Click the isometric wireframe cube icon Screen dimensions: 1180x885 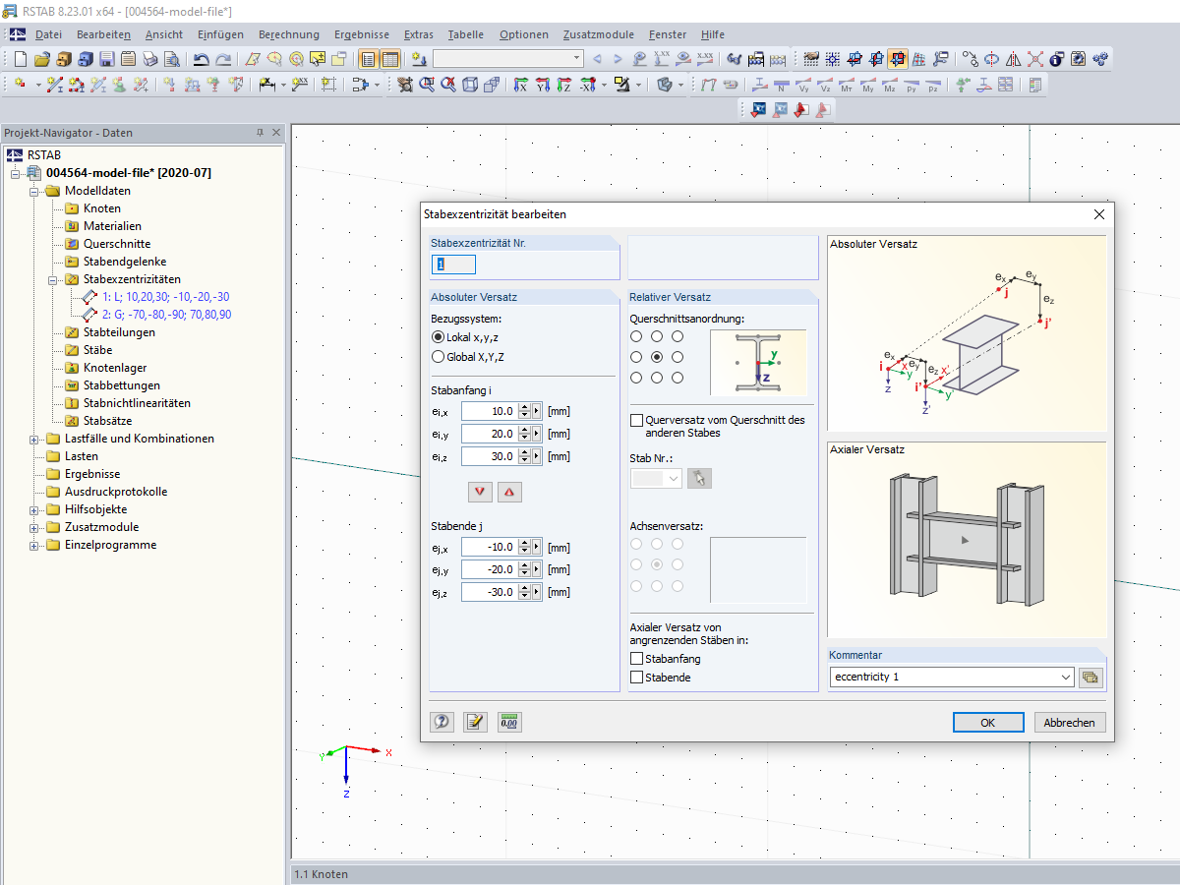(x=470, y=85)
